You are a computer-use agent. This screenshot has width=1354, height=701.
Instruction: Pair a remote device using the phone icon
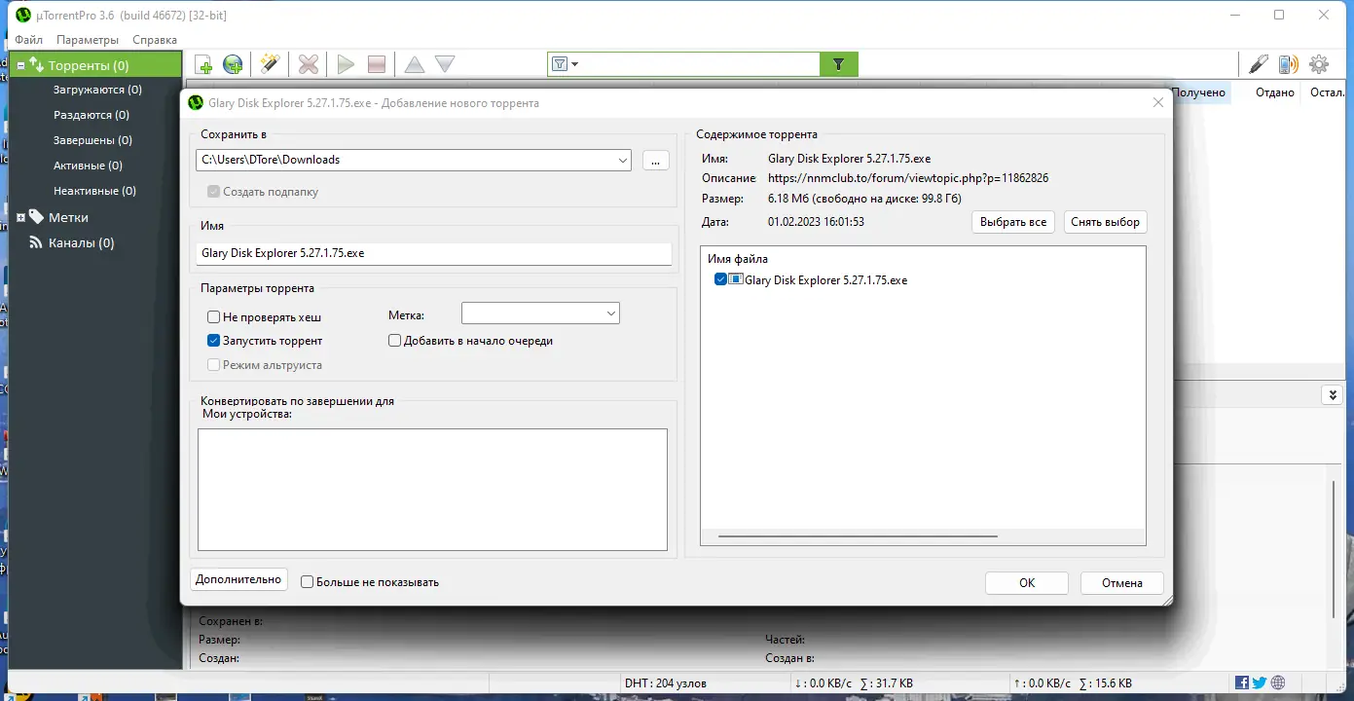1288,63
